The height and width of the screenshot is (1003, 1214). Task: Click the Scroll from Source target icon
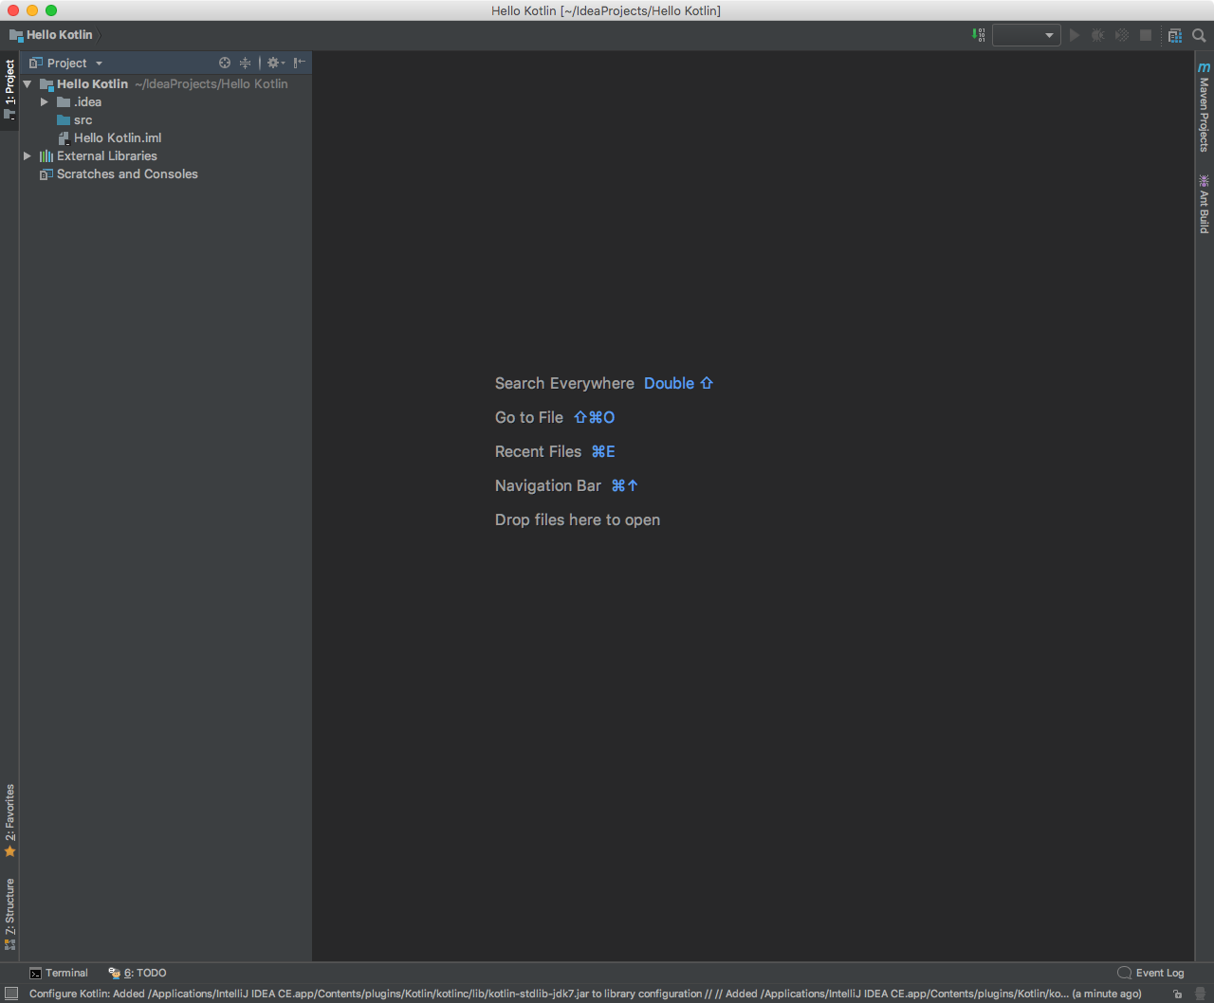coord(225,63)
